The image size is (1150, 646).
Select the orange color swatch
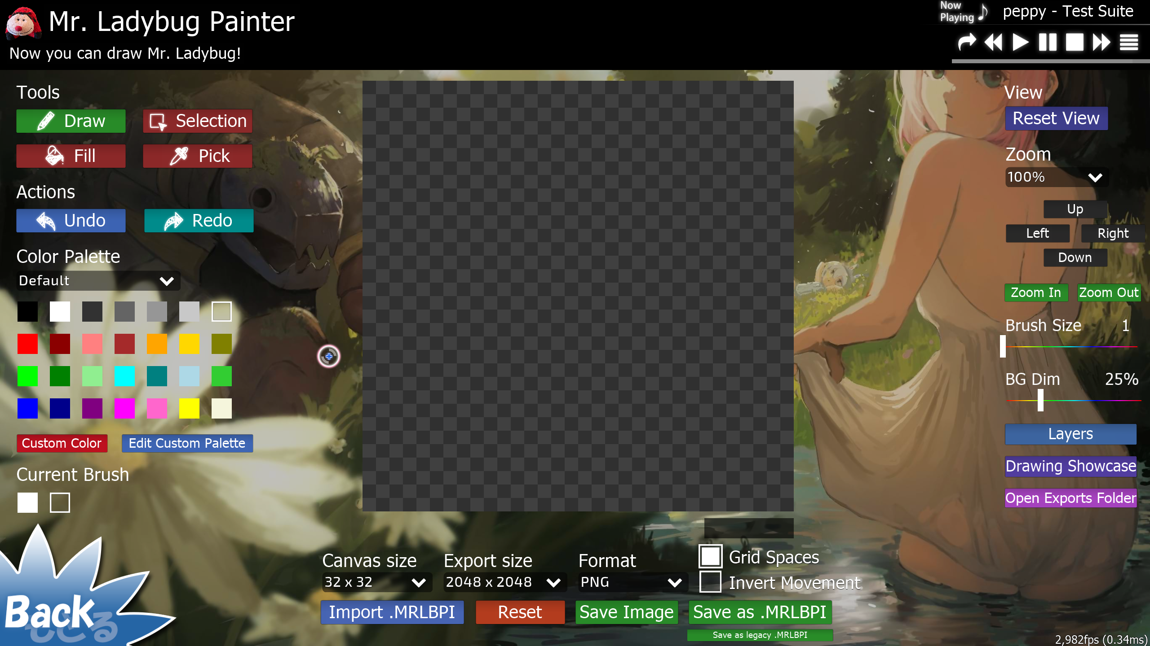pyautogui.click(x=157, y=344)
